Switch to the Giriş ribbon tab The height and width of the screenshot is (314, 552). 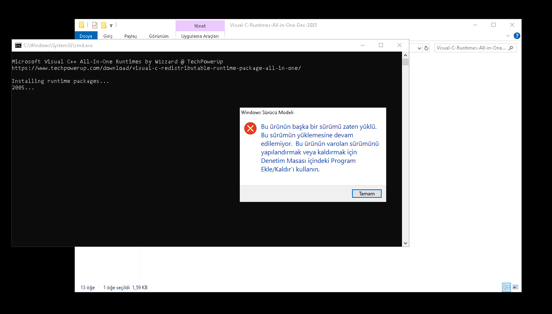click(108, 36)
